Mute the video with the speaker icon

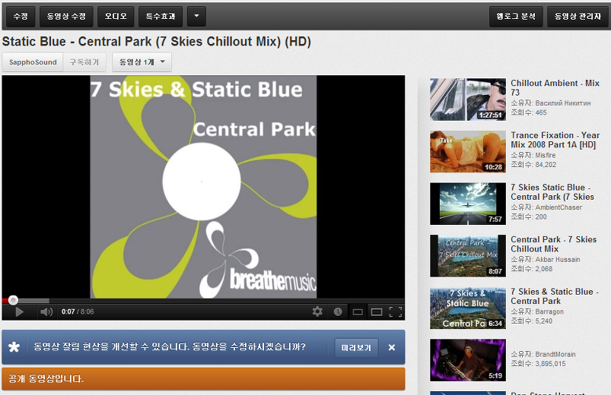(46, 311)
